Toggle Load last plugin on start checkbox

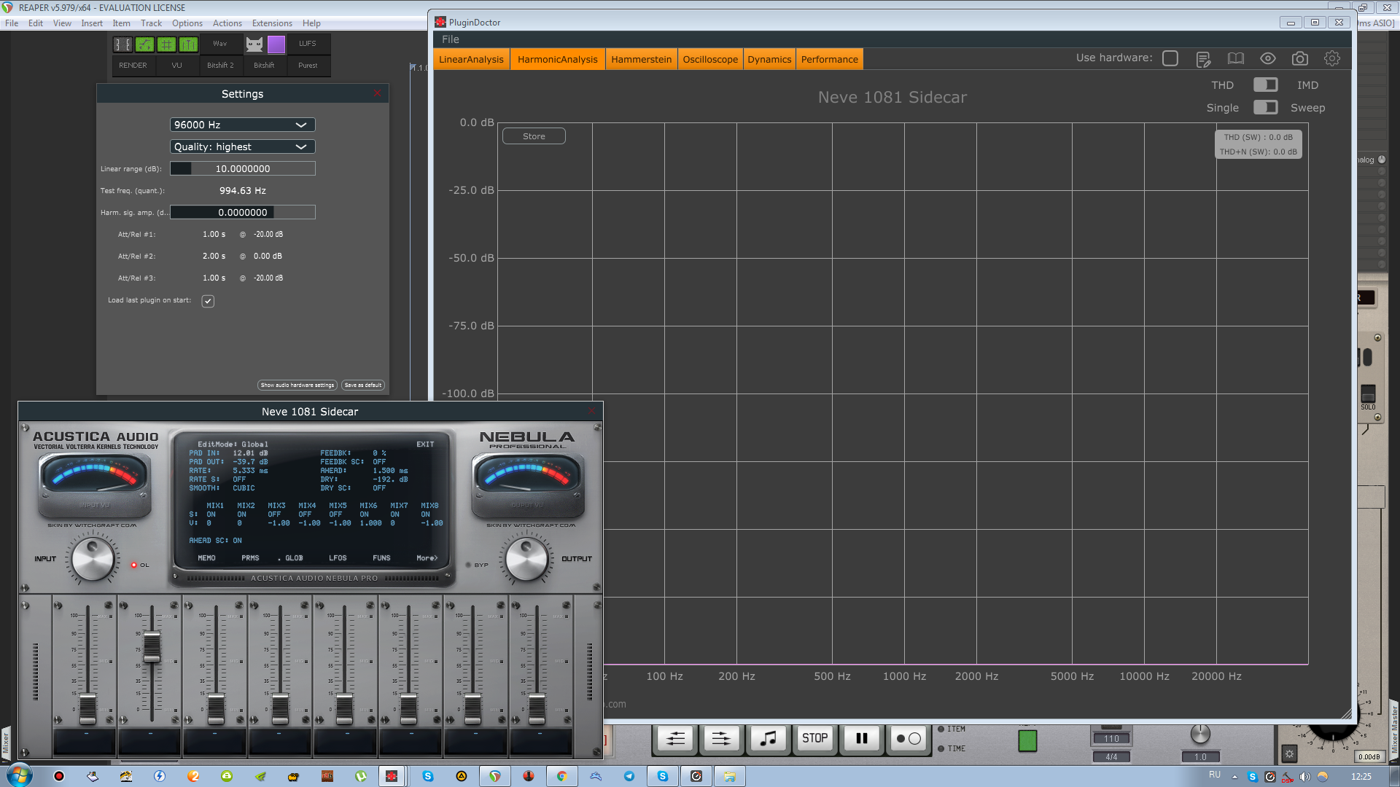208,301
